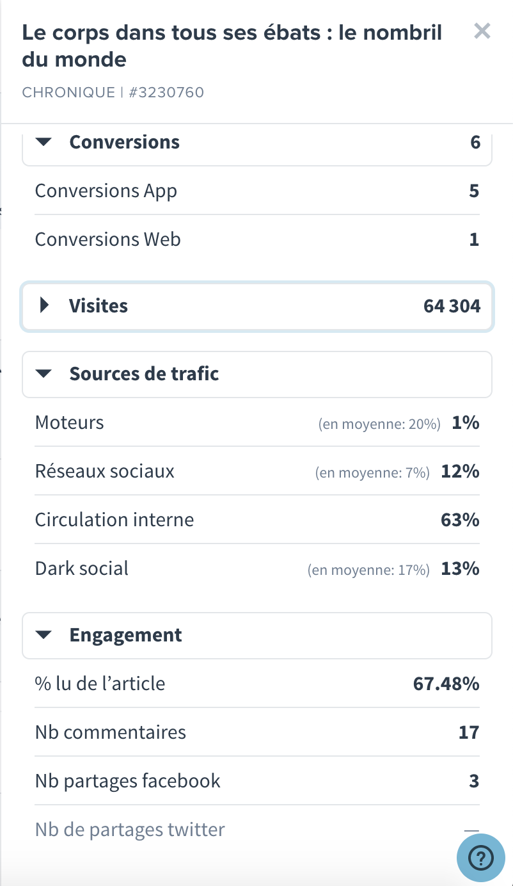Click the Conversions total value 6

[x=475, y=142]
